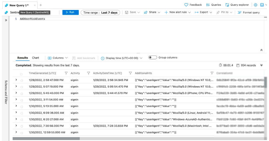
Task: Expand the 1/29/2022, 7:30:56.000 PM row
Action: point(16,126)
